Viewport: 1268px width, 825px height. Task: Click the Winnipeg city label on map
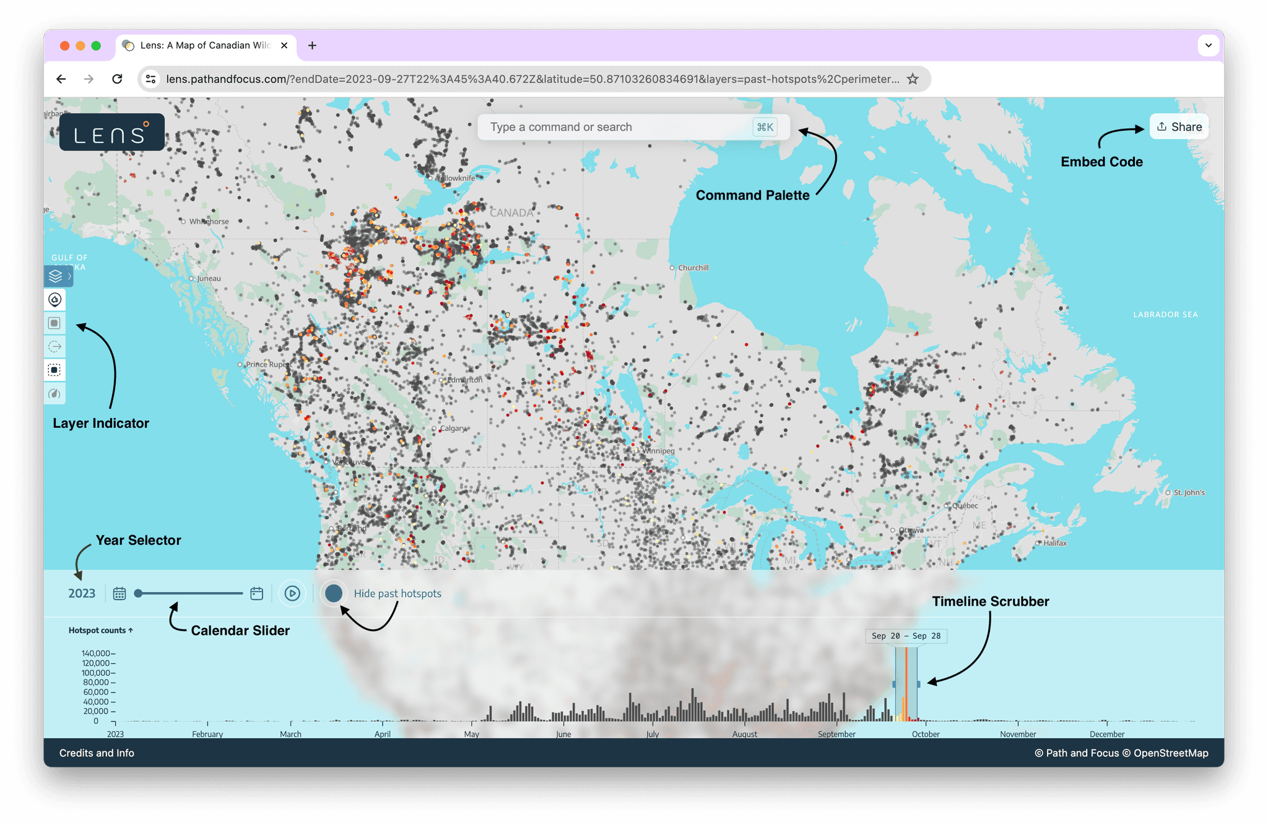pos(658,451)
